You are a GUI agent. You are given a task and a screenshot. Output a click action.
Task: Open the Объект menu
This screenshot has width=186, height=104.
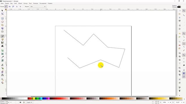coord(20,3)
